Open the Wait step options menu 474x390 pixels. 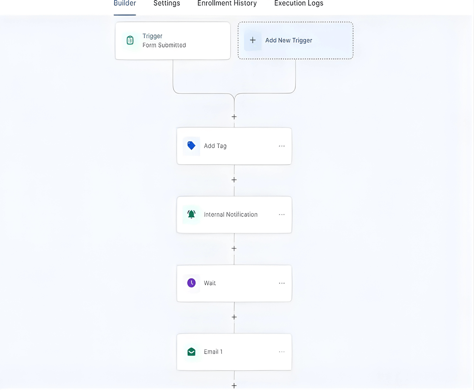[x=282, y=283]
